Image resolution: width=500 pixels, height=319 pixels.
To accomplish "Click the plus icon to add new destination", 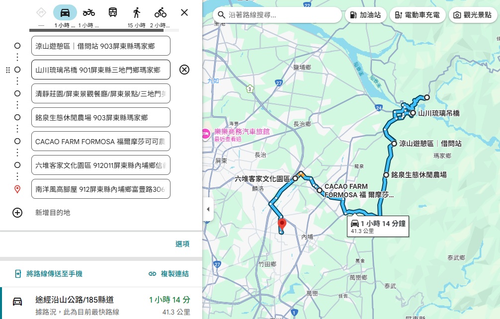I will (17, 213).
